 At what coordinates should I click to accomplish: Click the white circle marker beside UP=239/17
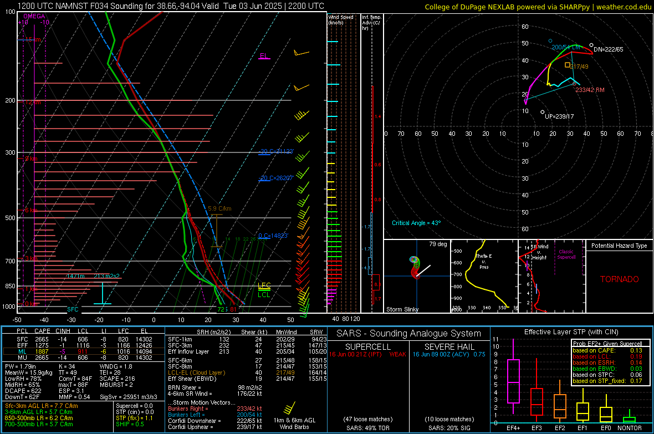pos(542,112)
